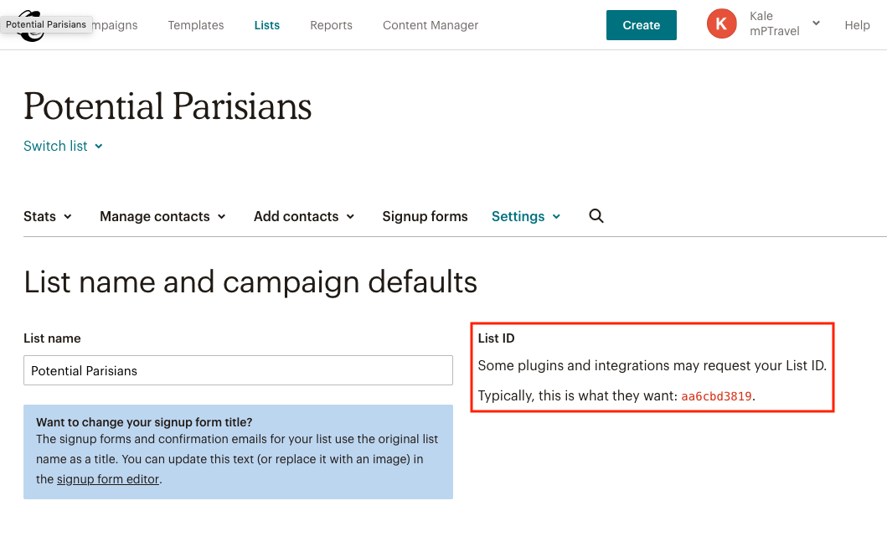The image size is (887, 542).
Task: Click the List ID code aa6cbd3819
Action: (716, 396)
